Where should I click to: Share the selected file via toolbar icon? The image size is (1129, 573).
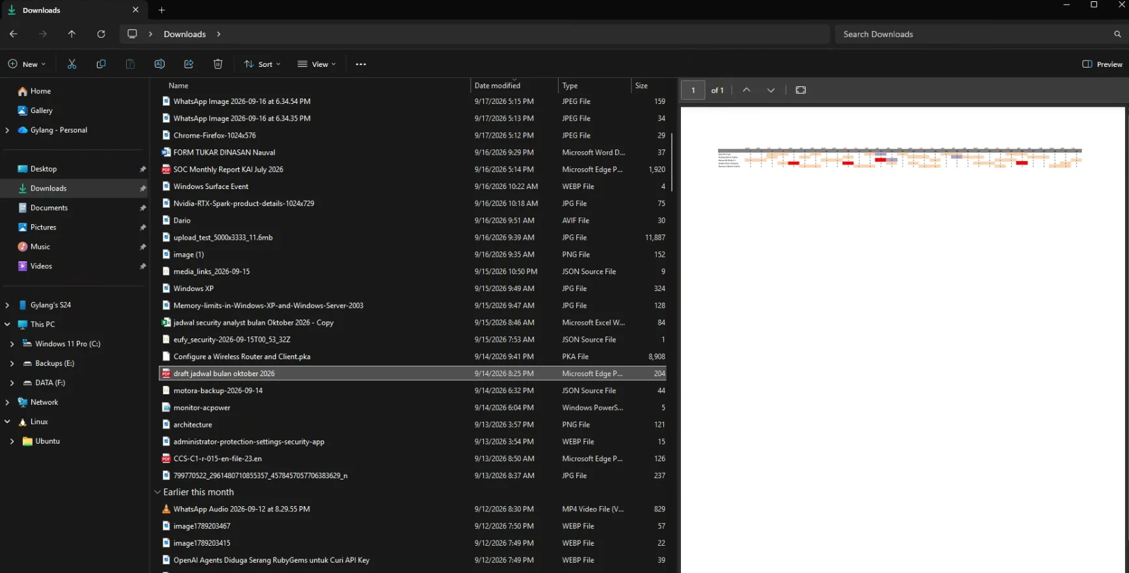point(189,64)
